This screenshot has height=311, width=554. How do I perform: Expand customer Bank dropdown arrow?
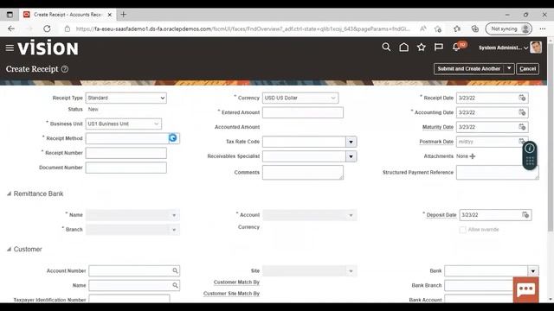[533, 270]
